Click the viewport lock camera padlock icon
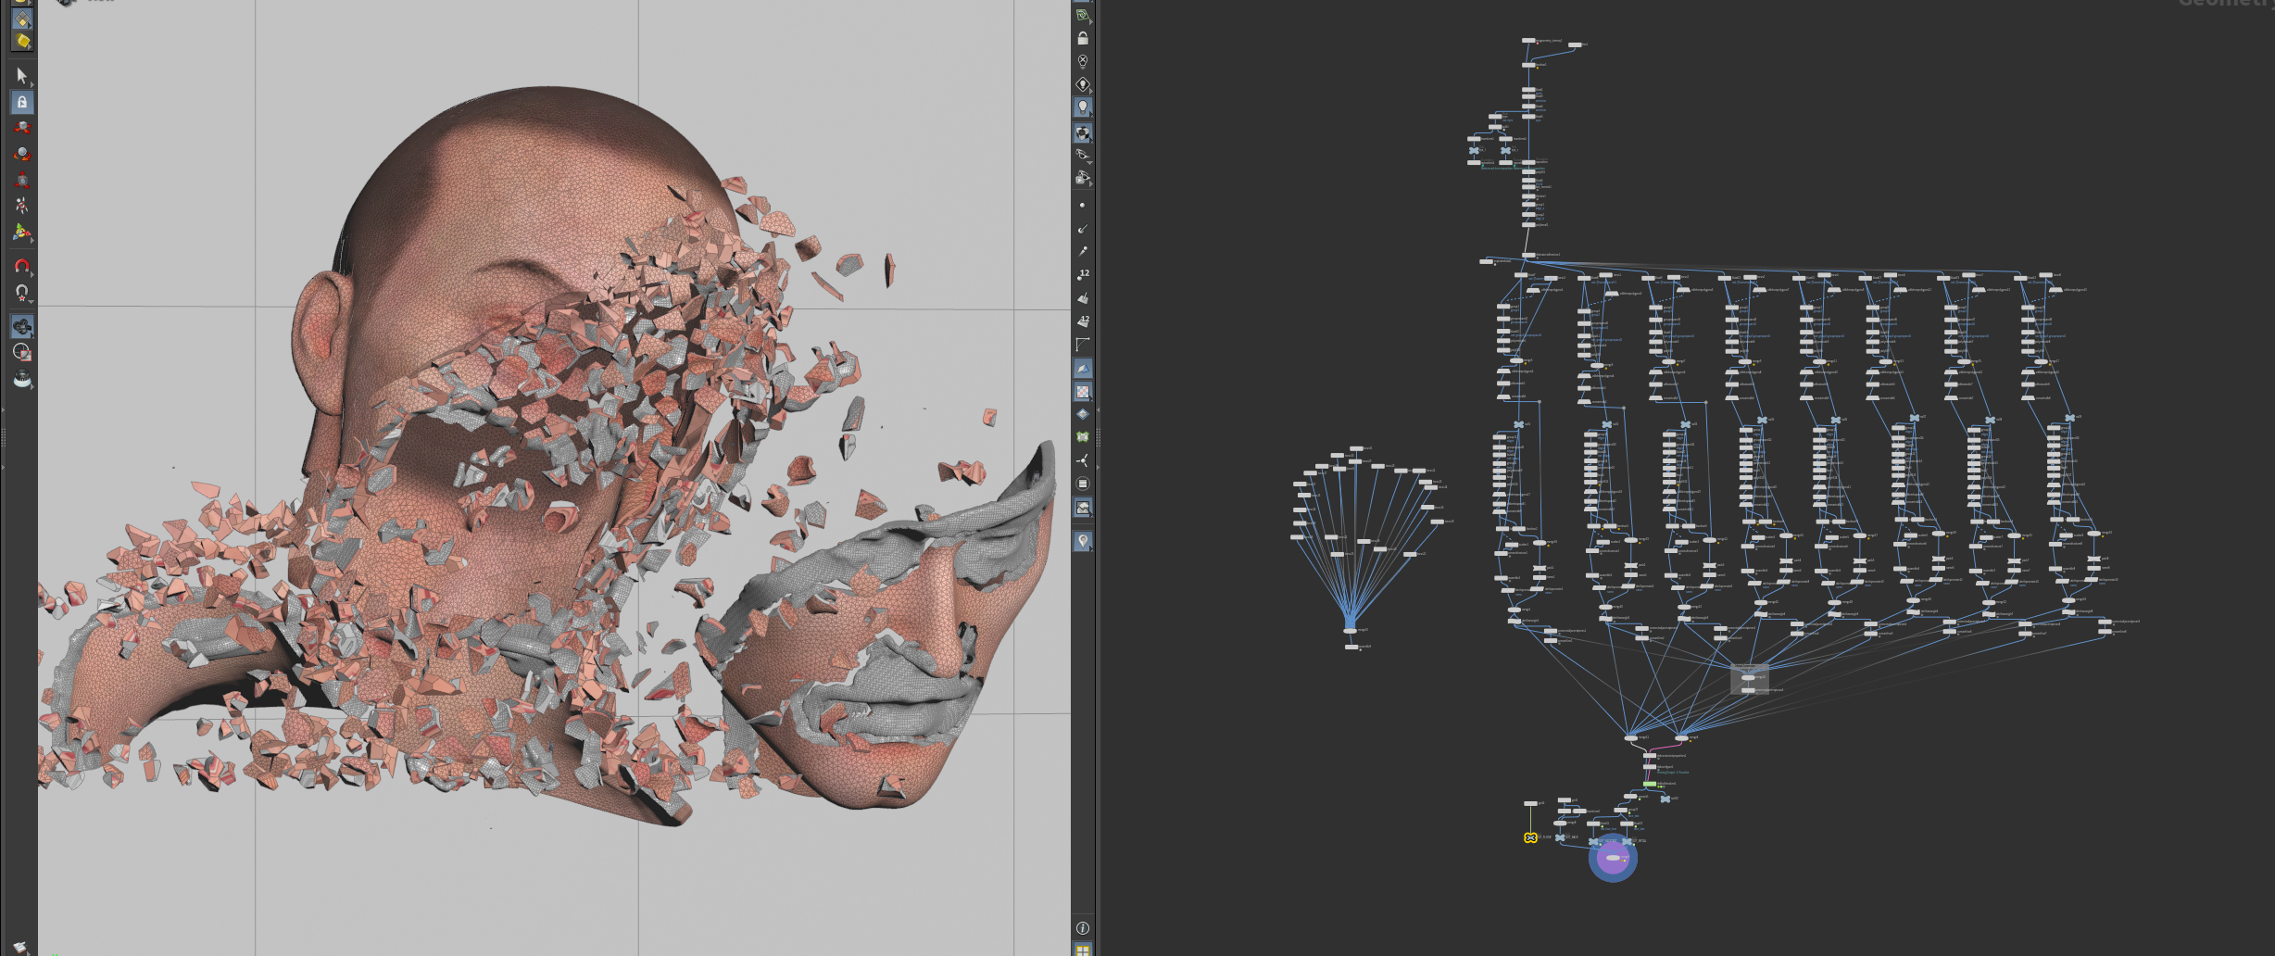Image resolution: width=2275 pixels, height=956 pixels. (1083, 38)
